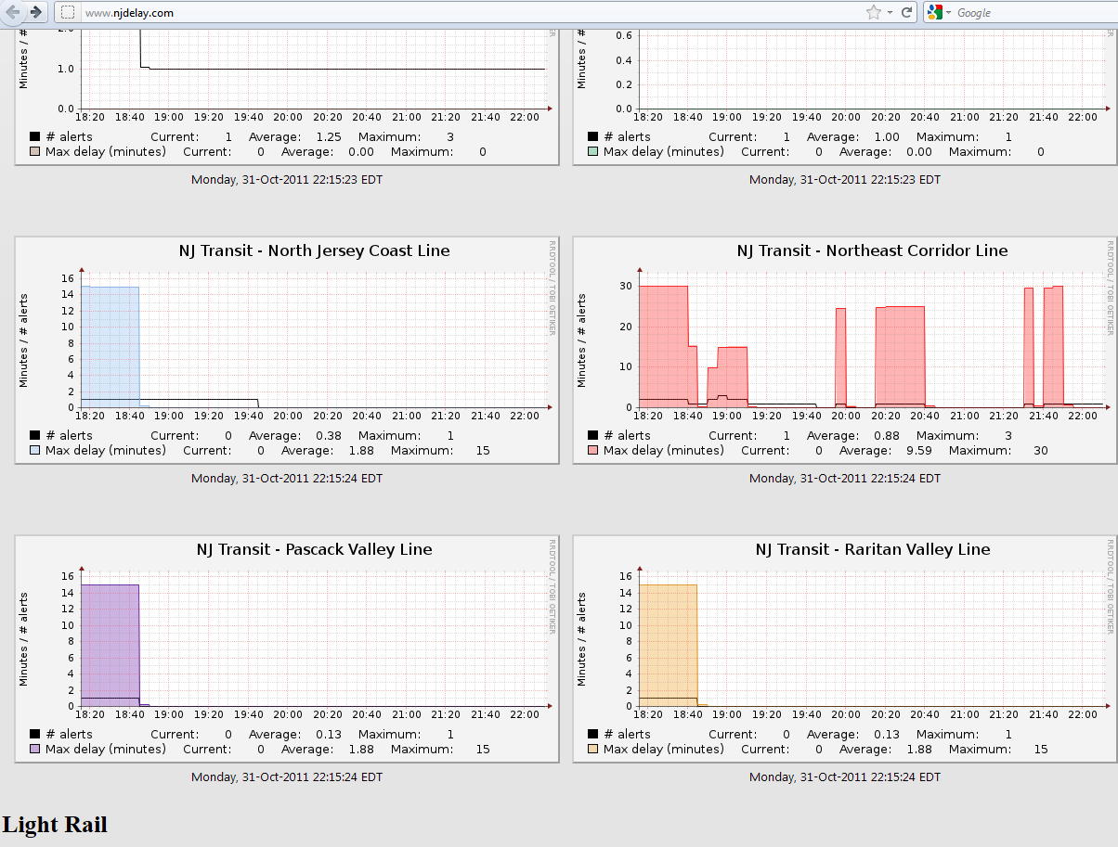Viewport: 1118px width, 847px height.
Task: Click the light blue Max delay swatch in North Jersey Coast legend
Action: pos(34,451)
